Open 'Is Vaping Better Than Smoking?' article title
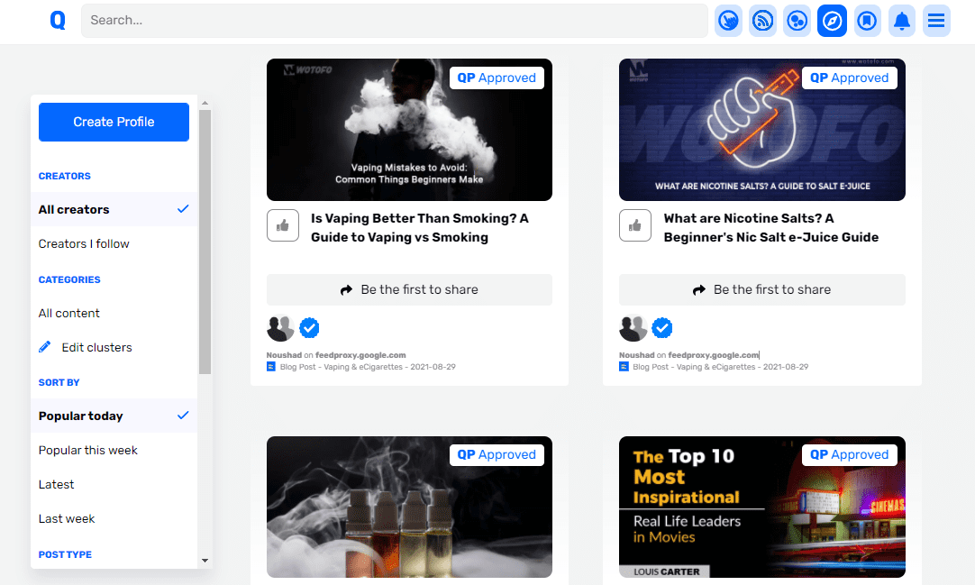The image size is (975, 585). tap(420, 227)
